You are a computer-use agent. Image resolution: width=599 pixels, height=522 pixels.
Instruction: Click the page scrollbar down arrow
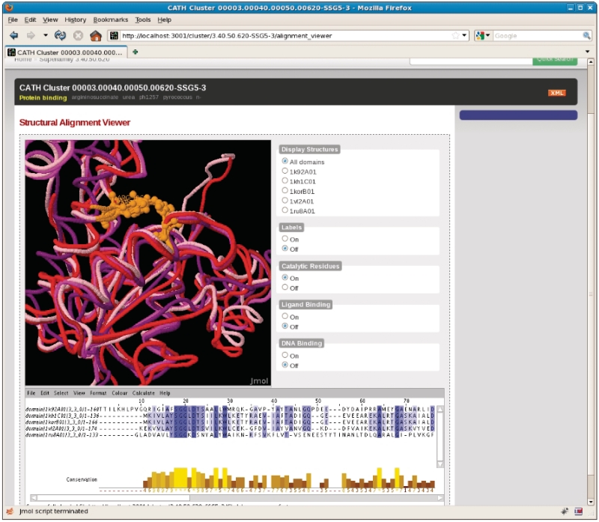pos(591,502)
